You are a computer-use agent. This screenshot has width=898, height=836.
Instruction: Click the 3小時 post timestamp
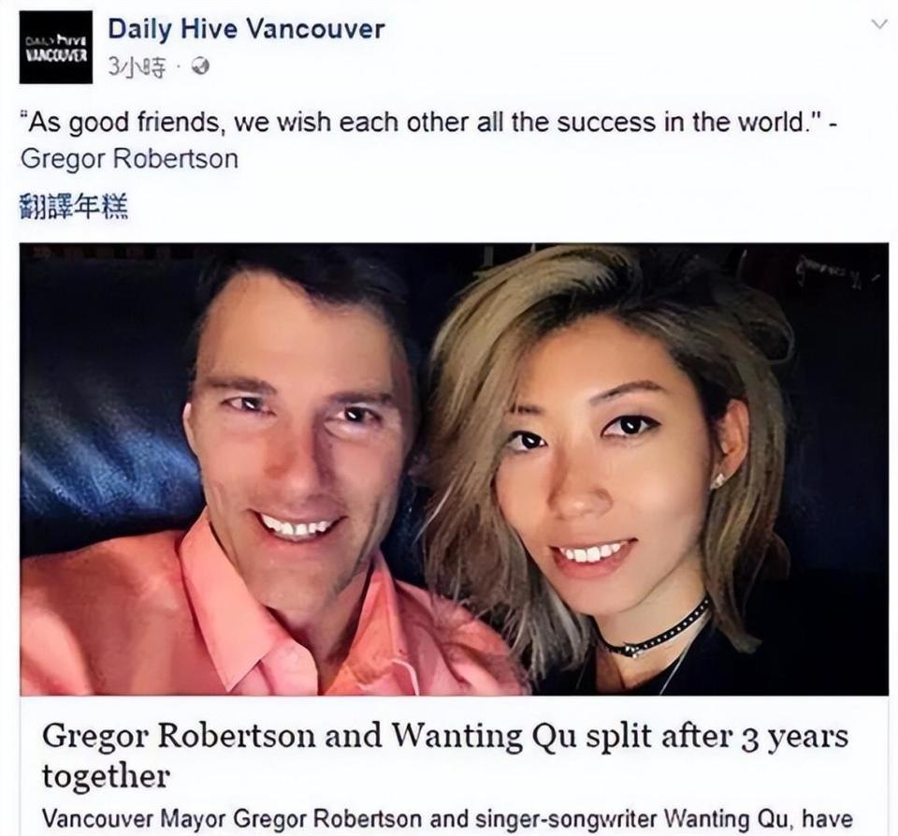click(x=137, y=67)
